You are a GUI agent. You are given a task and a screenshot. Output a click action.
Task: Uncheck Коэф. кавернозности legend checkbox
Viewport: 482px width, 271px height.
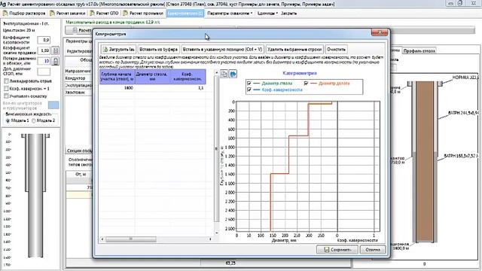coord(249,90)
